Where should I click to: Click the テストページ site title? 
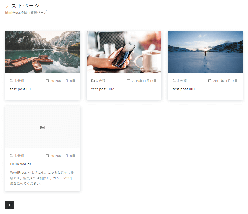tap(23, 6)
